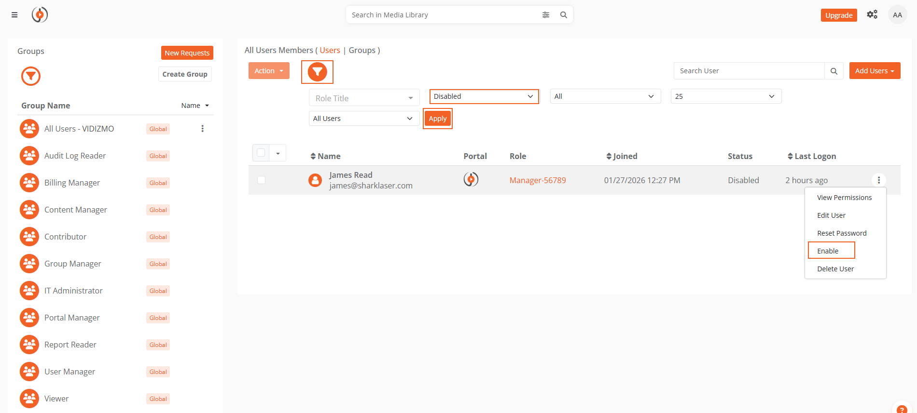Open the kebab menu for James Read

click(879, 180)
